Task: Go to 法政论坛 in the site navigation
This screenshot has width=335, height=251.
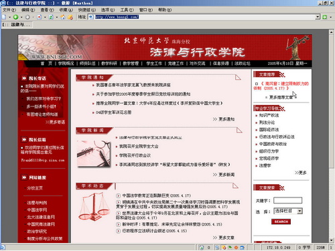Action: pyautogui.click(x=243, y=64)
